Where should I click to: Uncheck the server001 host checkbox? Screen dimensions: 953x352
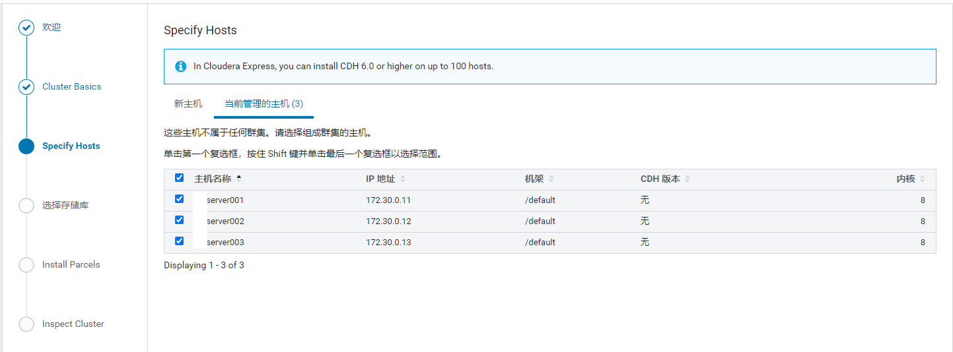(x=179, y=199)
